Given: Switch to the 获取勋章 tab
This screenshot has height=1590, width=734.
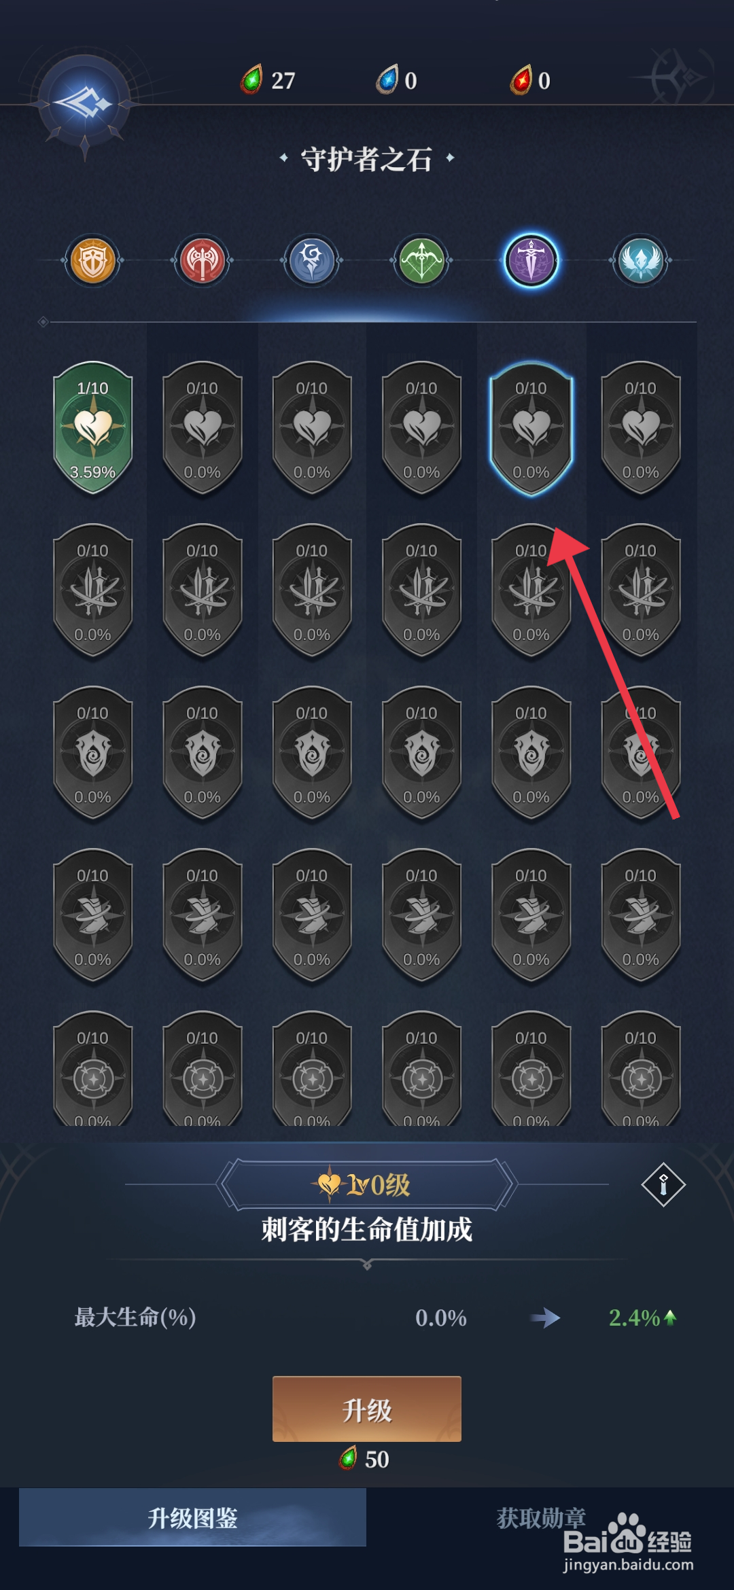Looking at the screenshot, I should (541, 1517).
